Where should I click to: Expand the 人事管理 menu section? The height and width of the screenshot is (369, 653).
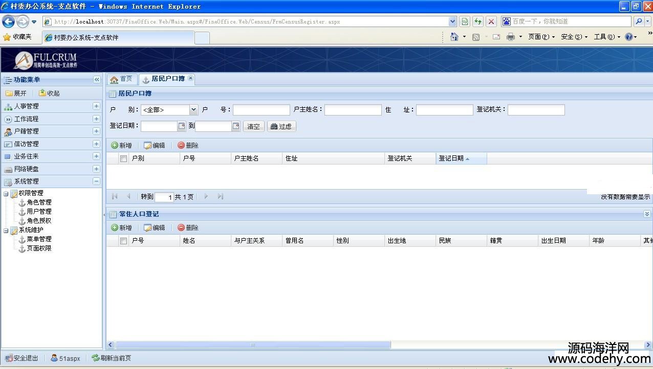point(96,106)
